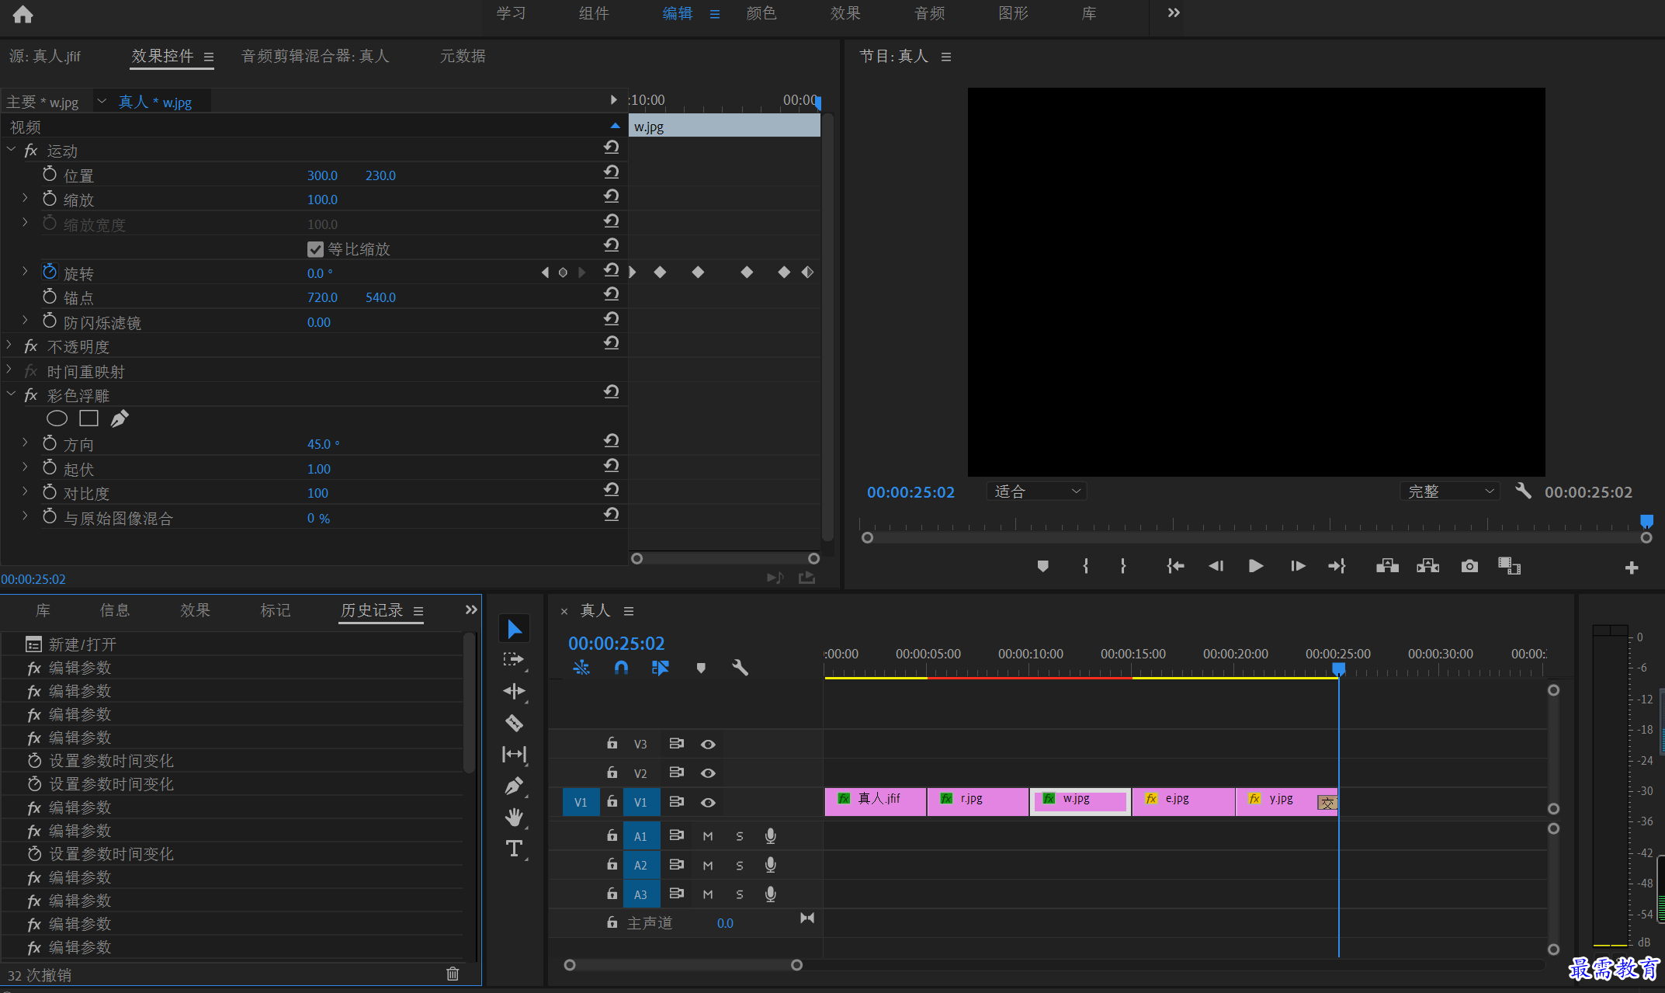Screen dimensions: 1665x993
Task: Switch to 颜色 workspace
Action: pyautogui.click(x=761, y=13)
